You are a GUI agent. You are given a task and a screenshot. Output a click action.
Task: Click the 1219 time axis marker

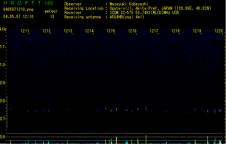197,31
